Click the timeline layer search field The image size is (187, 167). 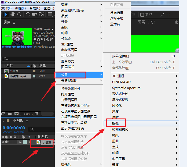[41, 129]
